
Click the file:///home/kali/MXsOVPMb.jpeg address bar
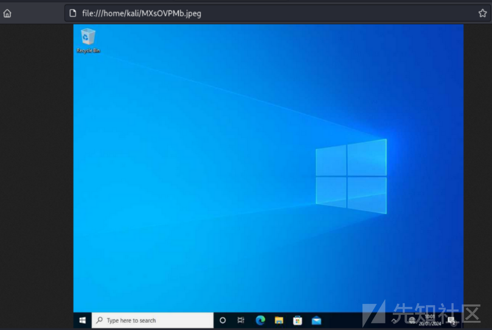(x=277, y=13)
